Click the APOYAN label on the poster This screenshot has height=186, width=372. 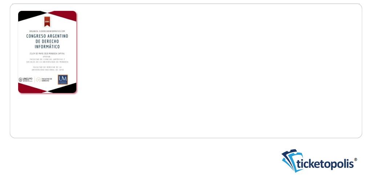pyautogui.click(x=47, y=56)
